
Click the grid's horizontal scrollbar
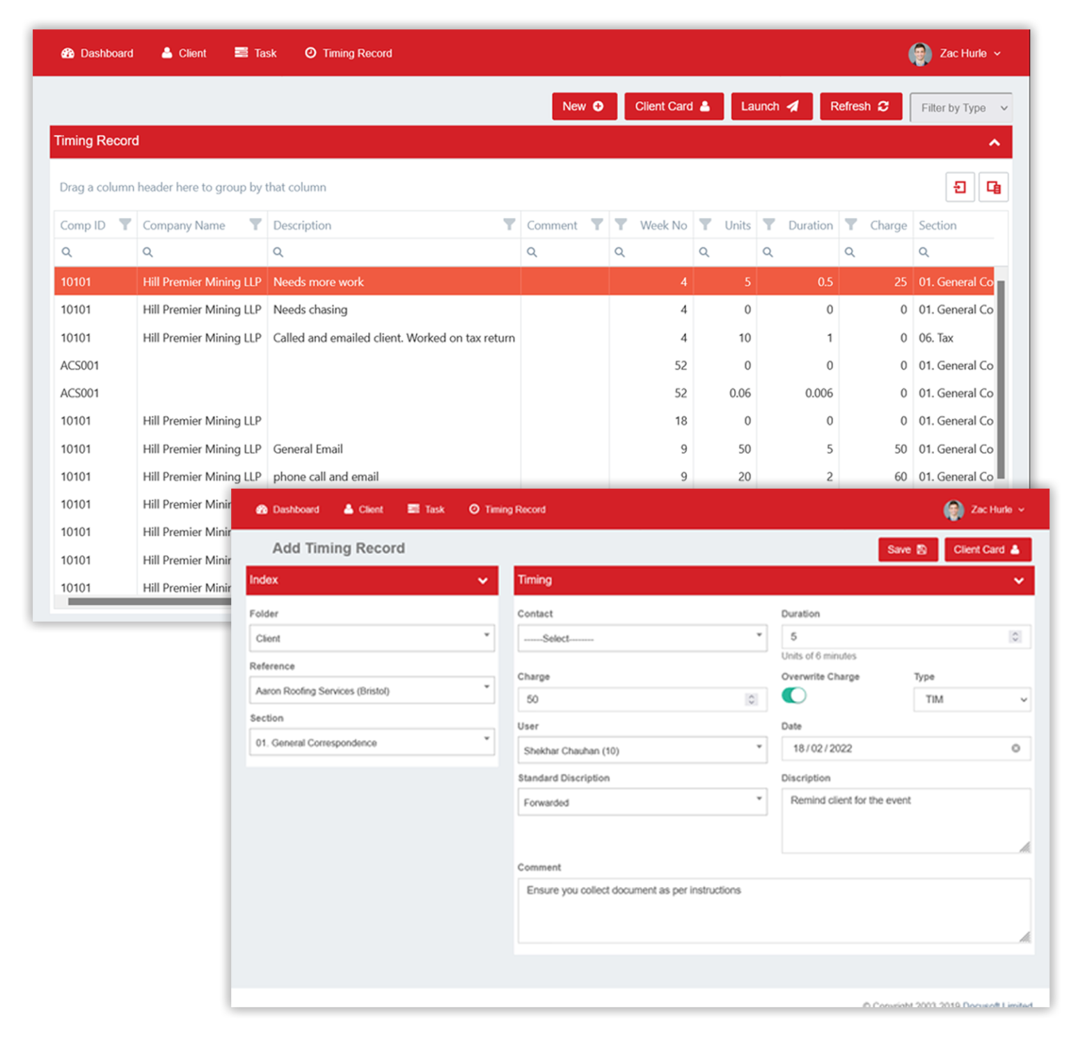(150, 601)
